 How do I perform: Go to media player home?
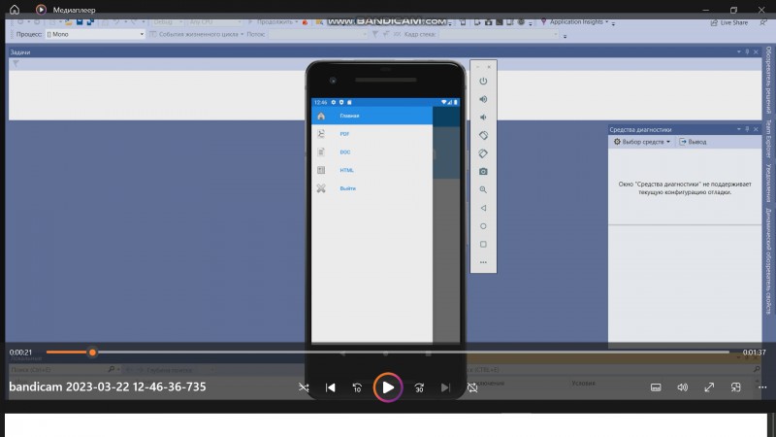tap(15, 10)
